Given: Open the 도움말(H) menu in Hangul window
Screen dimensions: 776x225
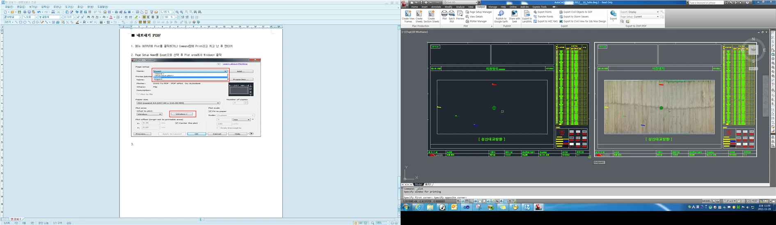Looking at the screenshot, I should point(103,7).
